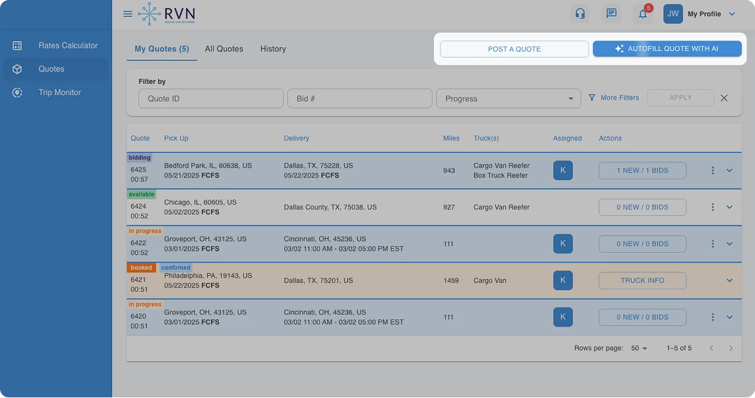Open three-dot actions for quote 6422

tap(712, 244)
